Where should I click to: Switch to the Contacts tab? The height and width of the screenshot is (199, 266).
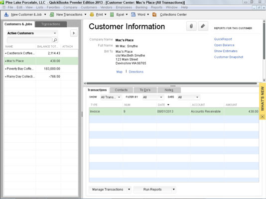click(x=121, y=90)
